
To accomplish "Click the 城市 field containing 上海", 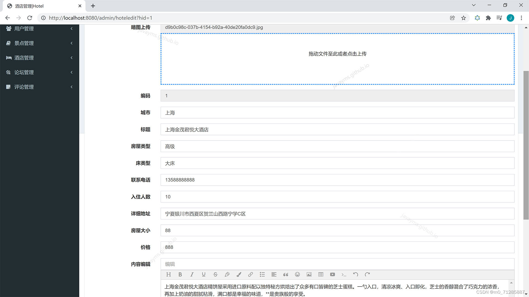I will pyautogui.click(x=338, y=113).
